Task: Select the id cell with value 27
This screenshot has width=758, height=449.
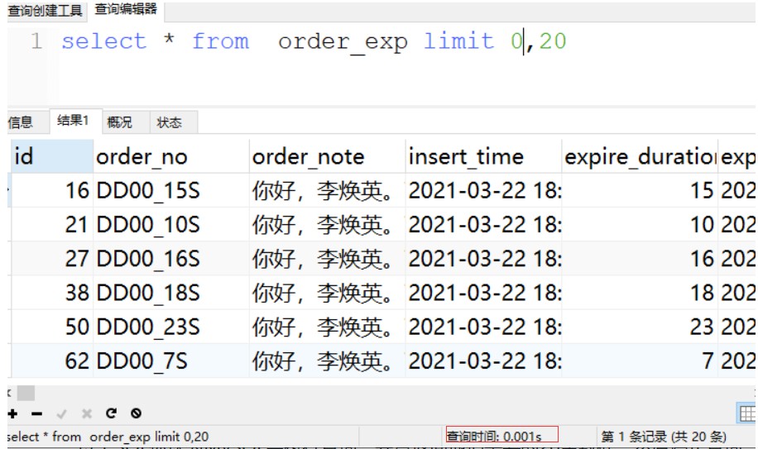Action: point(52,259)
